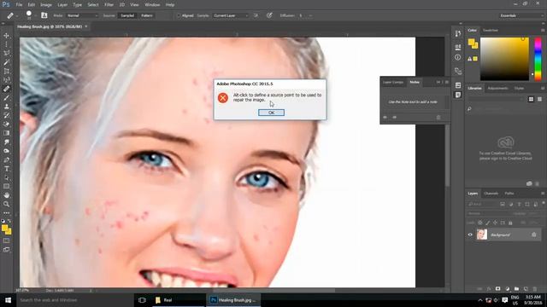Toggle lock transparent pixels in Layers panel
Viewport: 547px width, 307px height.
(480, 223)
